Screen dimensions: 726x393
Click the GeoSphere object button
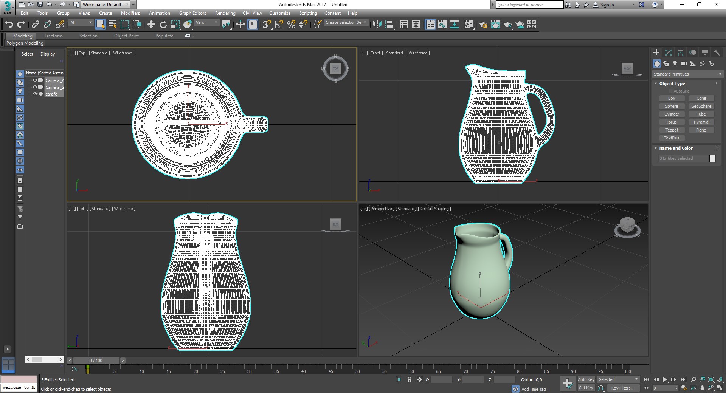tap(701, 106)
